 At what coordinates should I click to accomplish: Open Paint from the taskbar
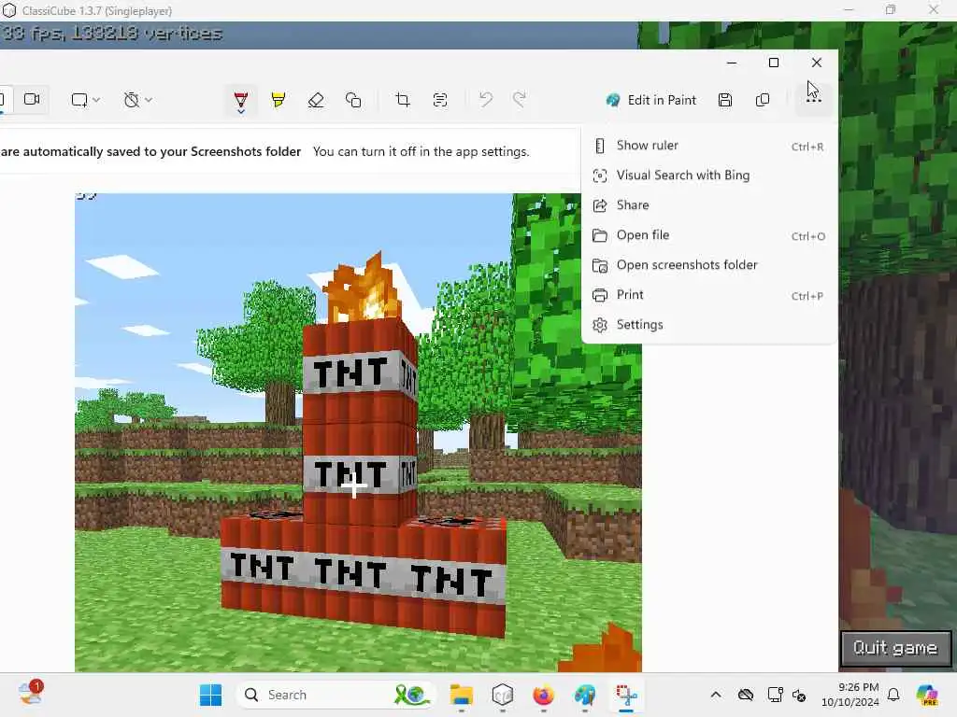pos(585,695)
